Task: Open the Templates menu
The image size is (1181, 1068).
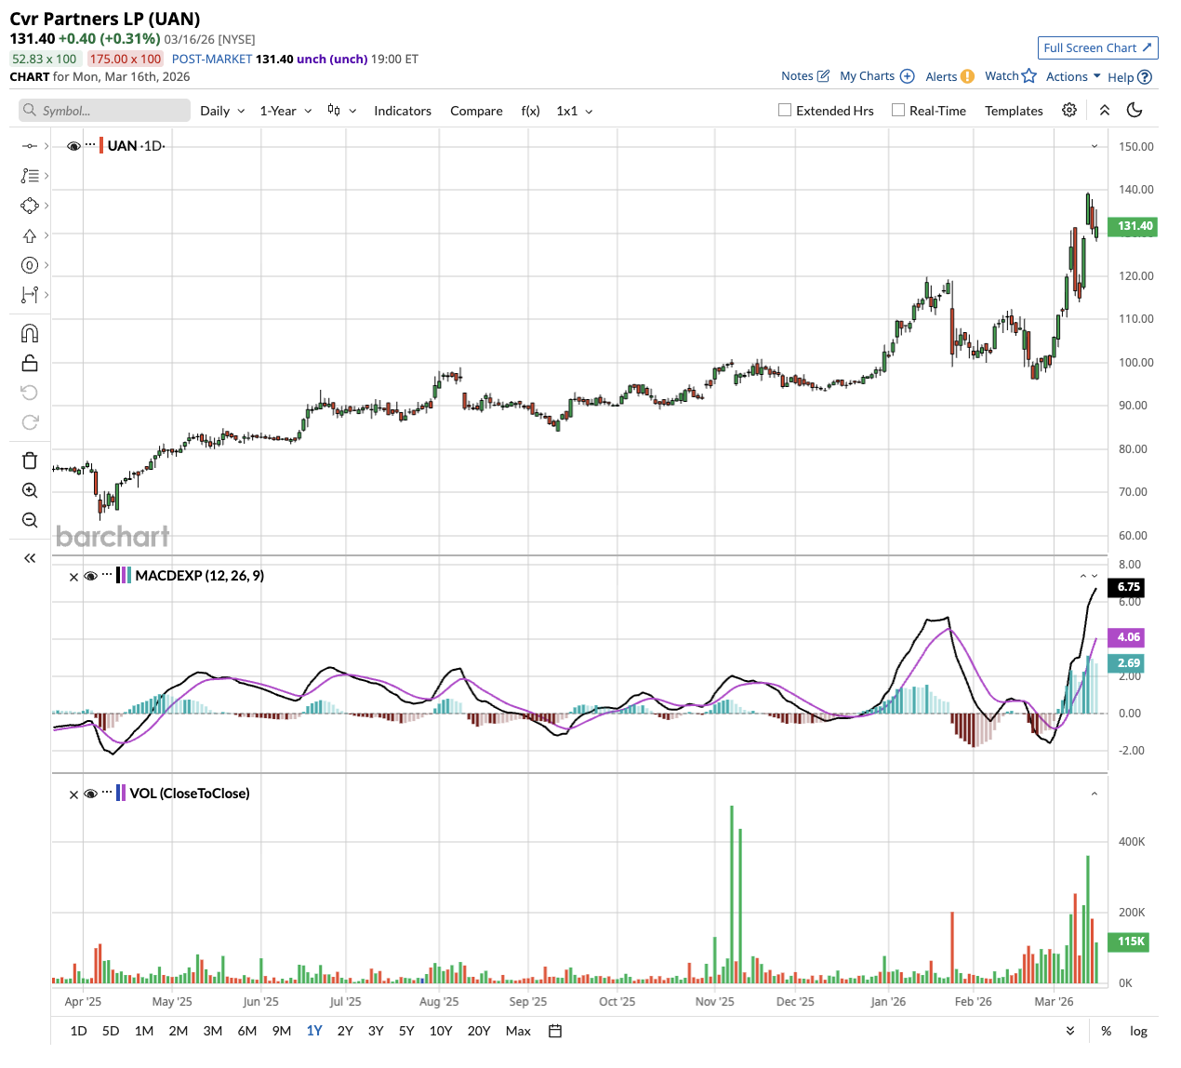Action: click(x=1014, y=111)
